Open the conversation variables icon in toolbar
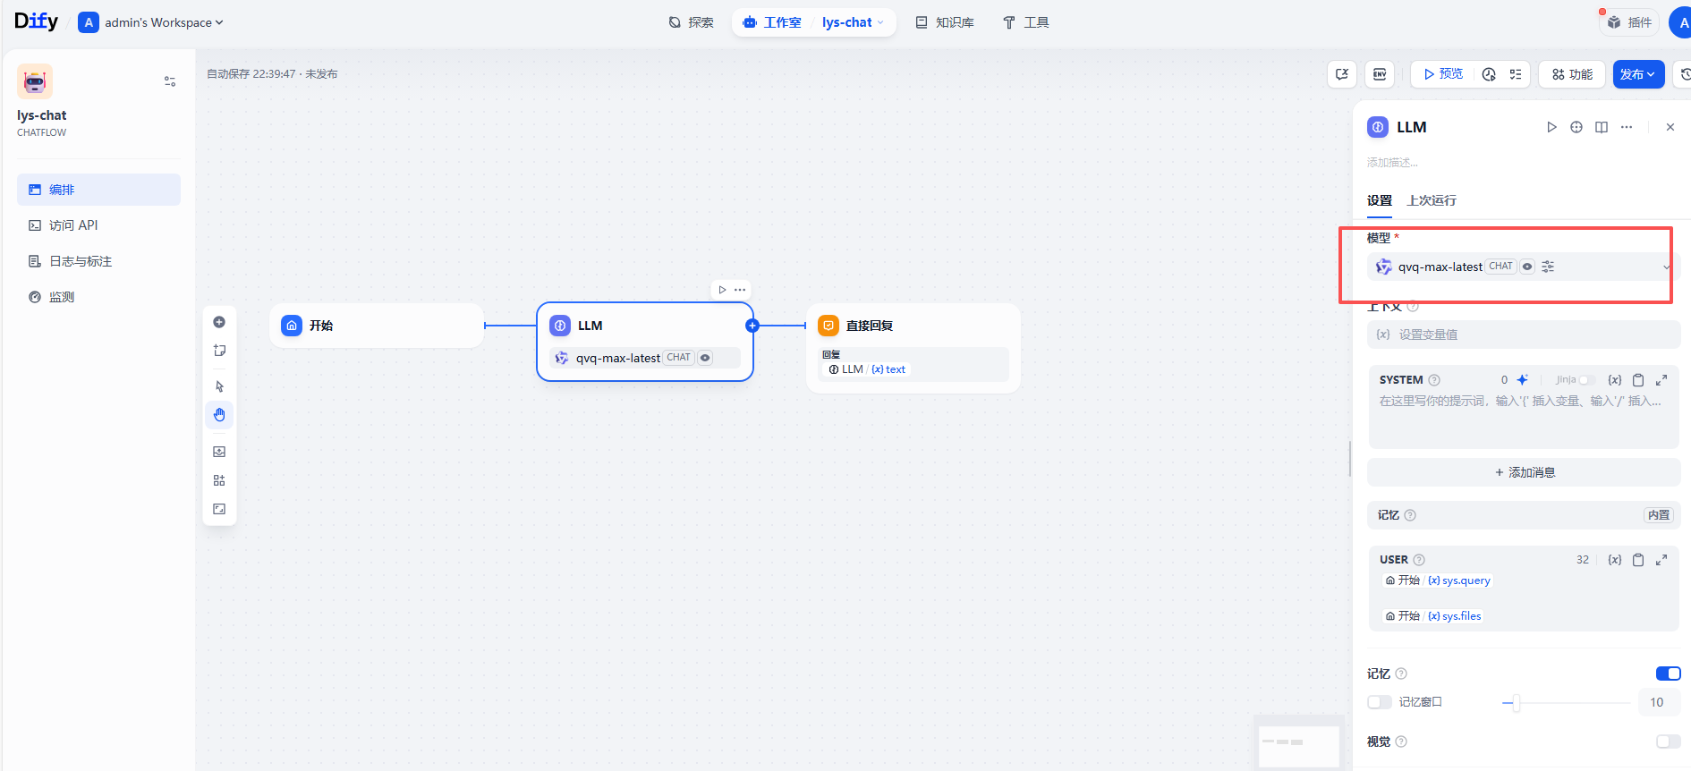1691x771 pixels. (x=1342, y=74)
